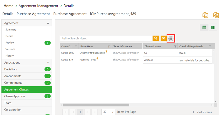This screenshot has width=219, height=115.
Task: Navigate to Agreement Management breadcrumb
Action: coord(39,6)
